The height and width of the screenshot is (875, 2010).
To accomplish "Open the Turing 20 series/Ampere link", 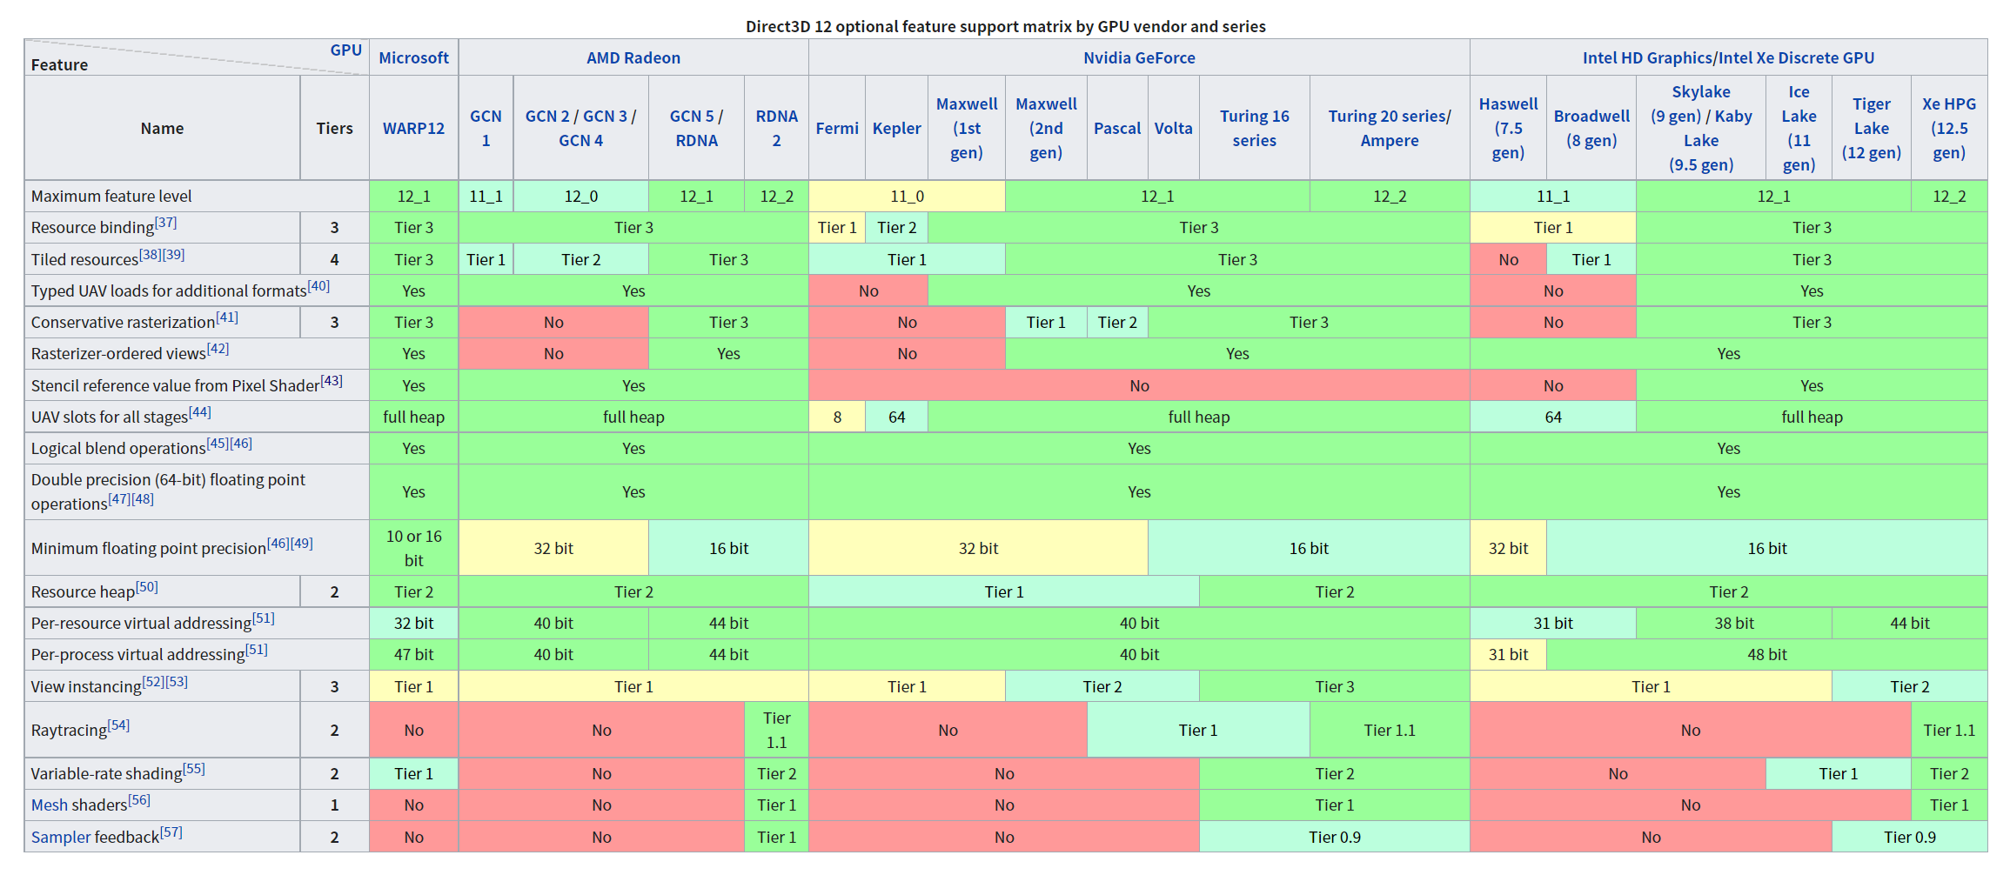I will pos(1389,128).
